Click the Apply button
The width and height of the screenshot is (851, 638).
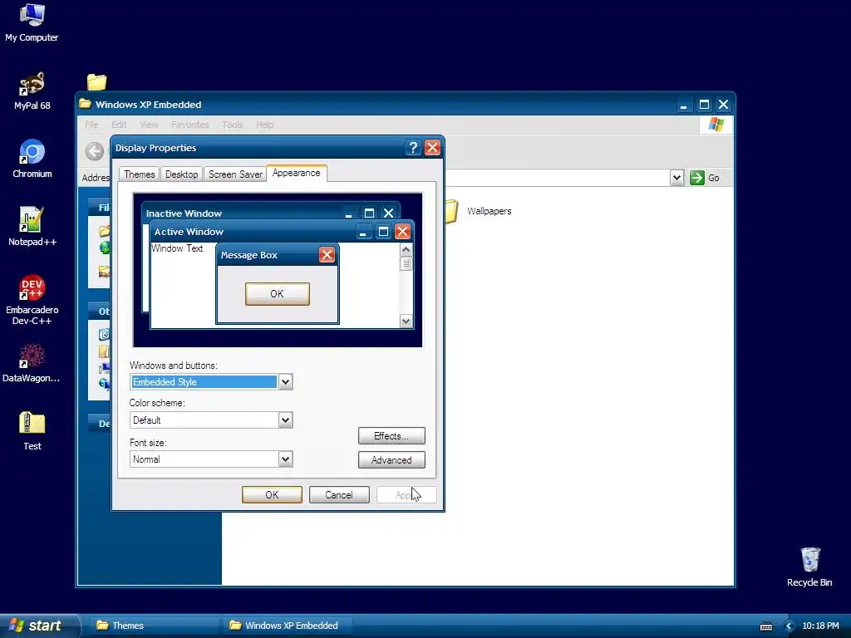point(406,495)
